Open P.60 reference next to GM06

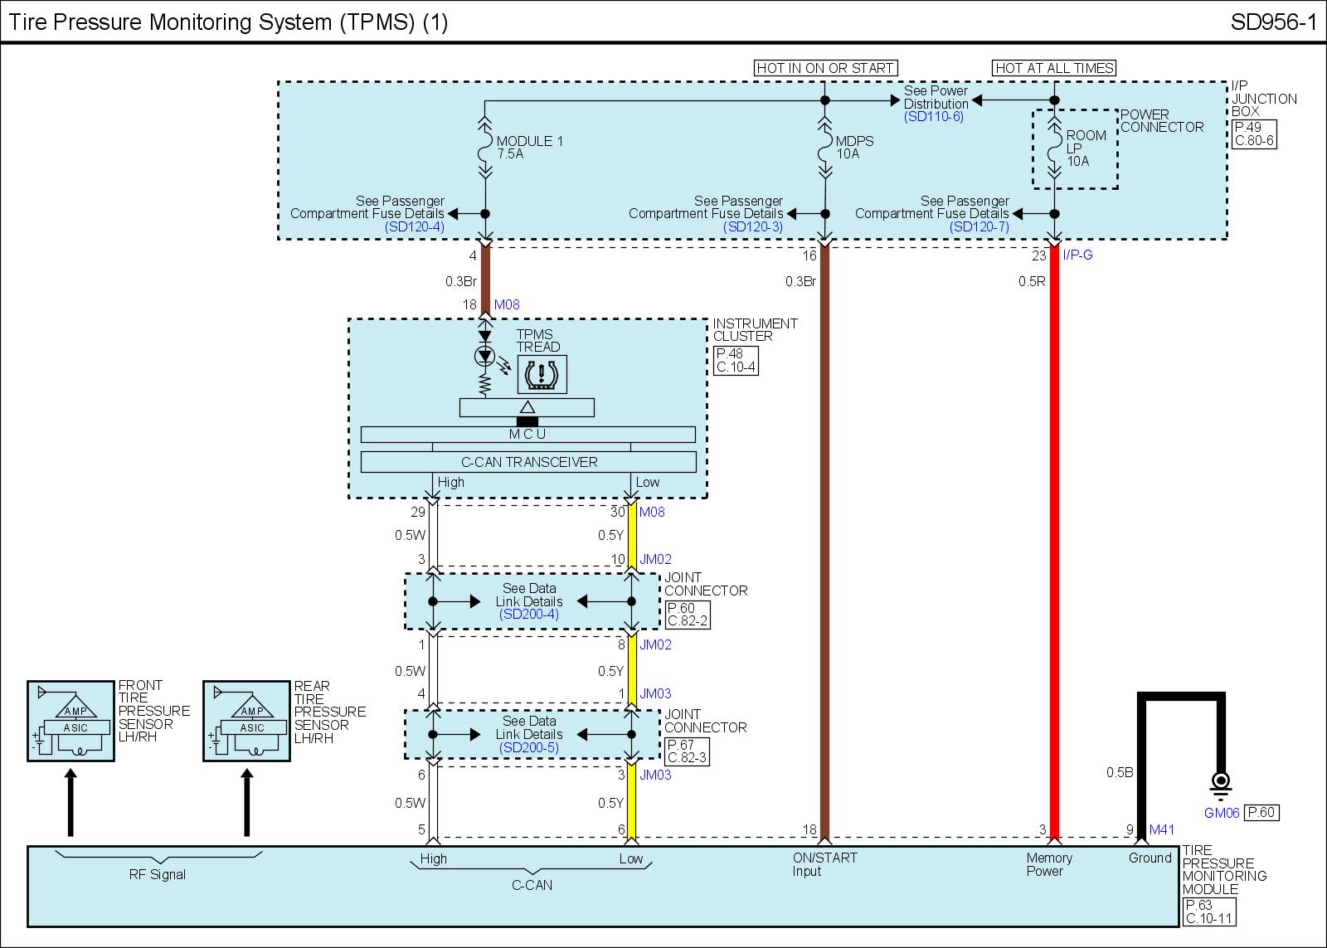pos(1261,813)
